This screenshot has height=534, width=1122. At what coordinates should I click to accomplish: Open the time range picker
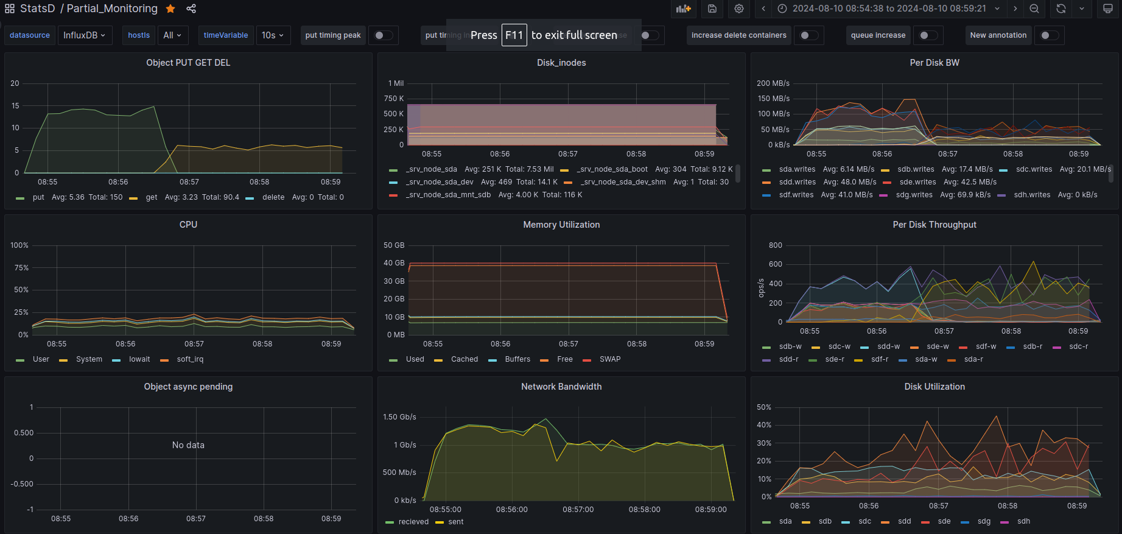tap(889, 9)
